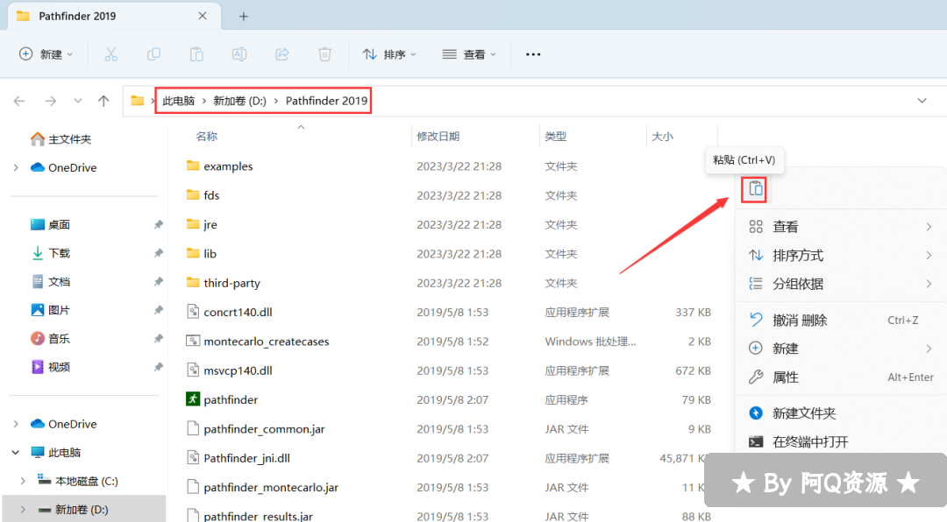Click the Share icon in toolbar
947x522 pixels.
click(x=282, y=54)
